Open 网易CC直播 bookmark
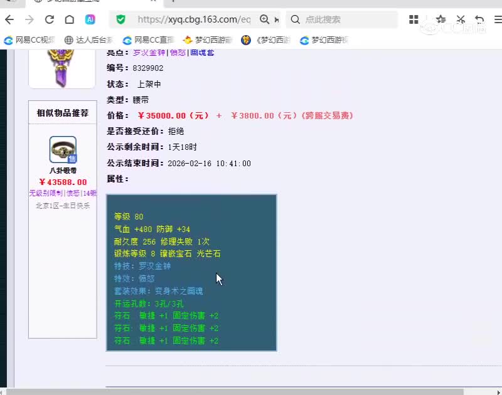Screen dimensions: 502x395 pos(148,40)
